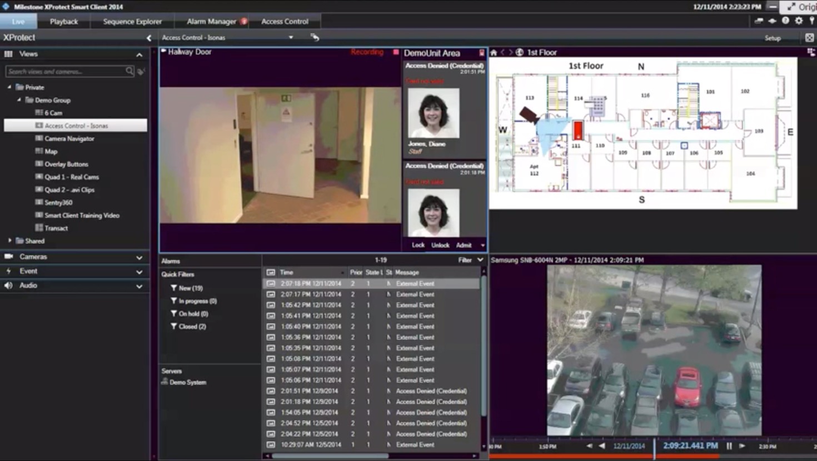This screenshot has width=817, height=461.
Task: Click Diane Jones cardholder photo
Action: (434, 113)
